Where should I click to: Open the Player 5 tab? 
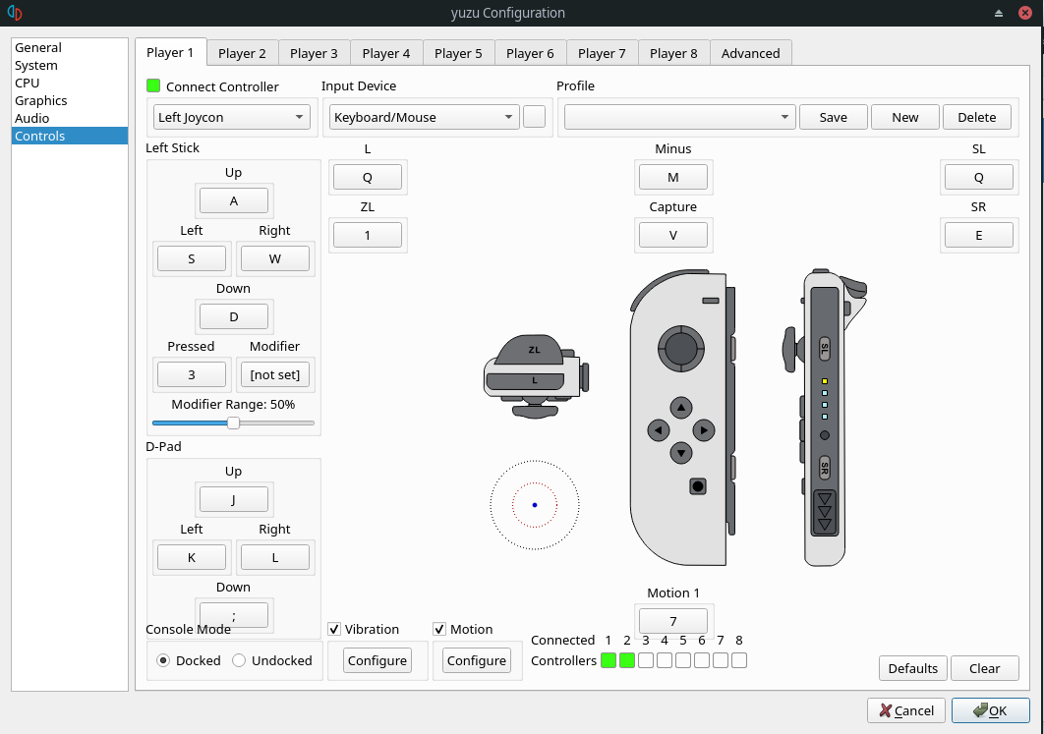coord(458,53)
